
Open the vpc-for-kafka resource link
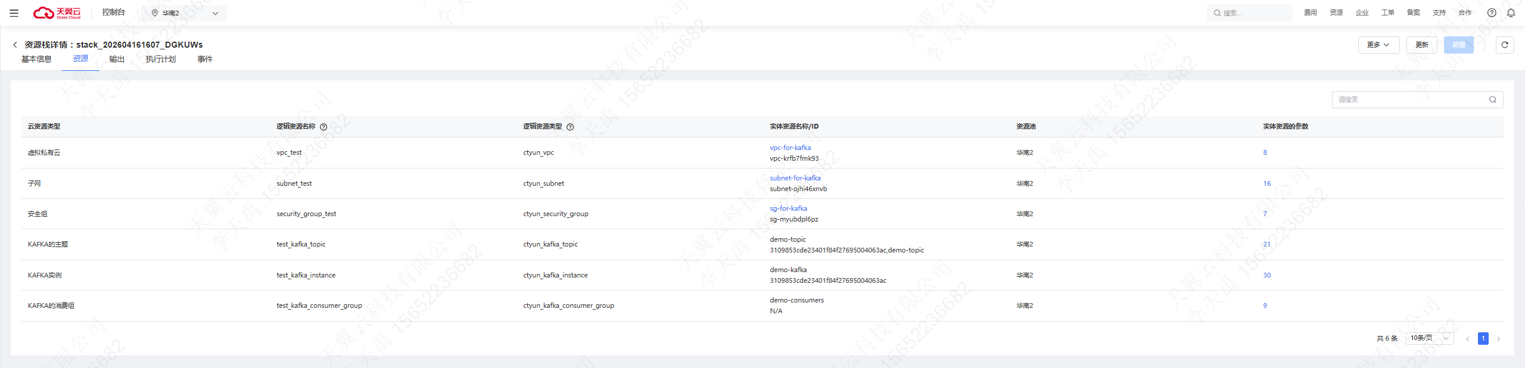click(x=790, y=148)
